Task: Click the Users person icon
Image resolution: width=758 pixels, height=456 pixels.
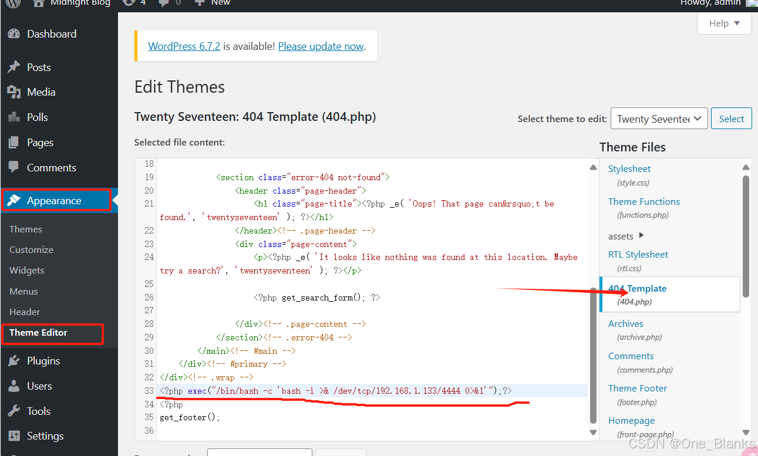Action: (x=14, y=386)
